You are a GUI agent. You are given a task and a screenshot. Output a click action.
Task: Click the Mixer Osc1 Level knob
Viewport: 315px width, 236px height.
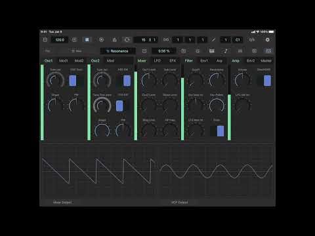149,81
